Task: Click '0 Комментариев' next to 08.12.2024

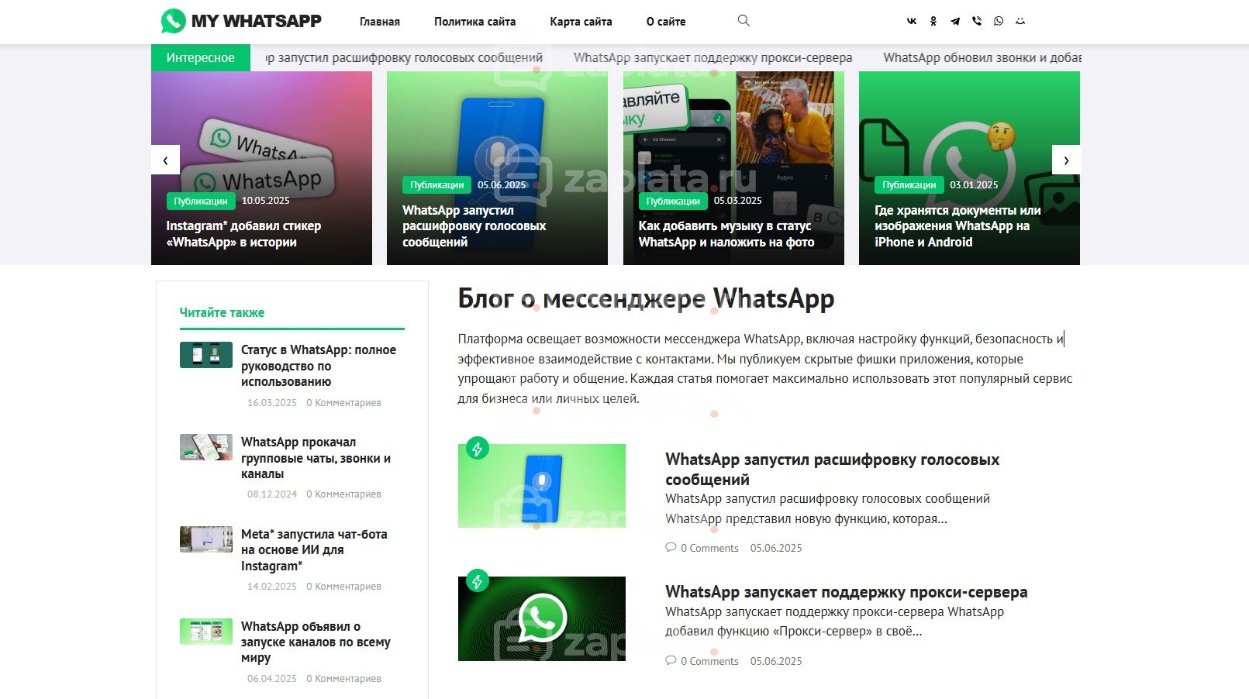Action: click(343, 494)
